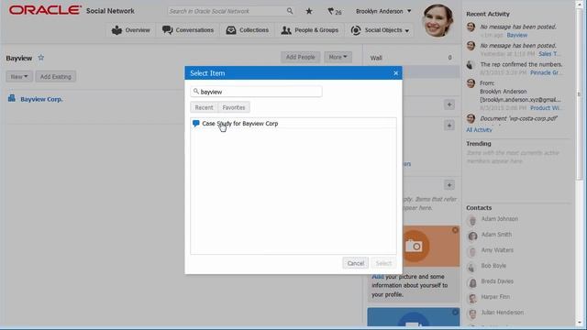Click the page vertical scrollbar
This screenshot has width=587, height=330.
580,93
